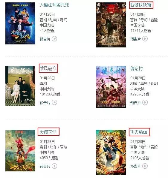Click 预告片 text under 健忘村
168x178 pixels.
(135, 103)
